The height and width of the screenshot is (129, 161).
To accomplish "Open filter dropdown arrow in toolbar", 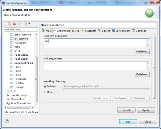I will click(29, 24).
